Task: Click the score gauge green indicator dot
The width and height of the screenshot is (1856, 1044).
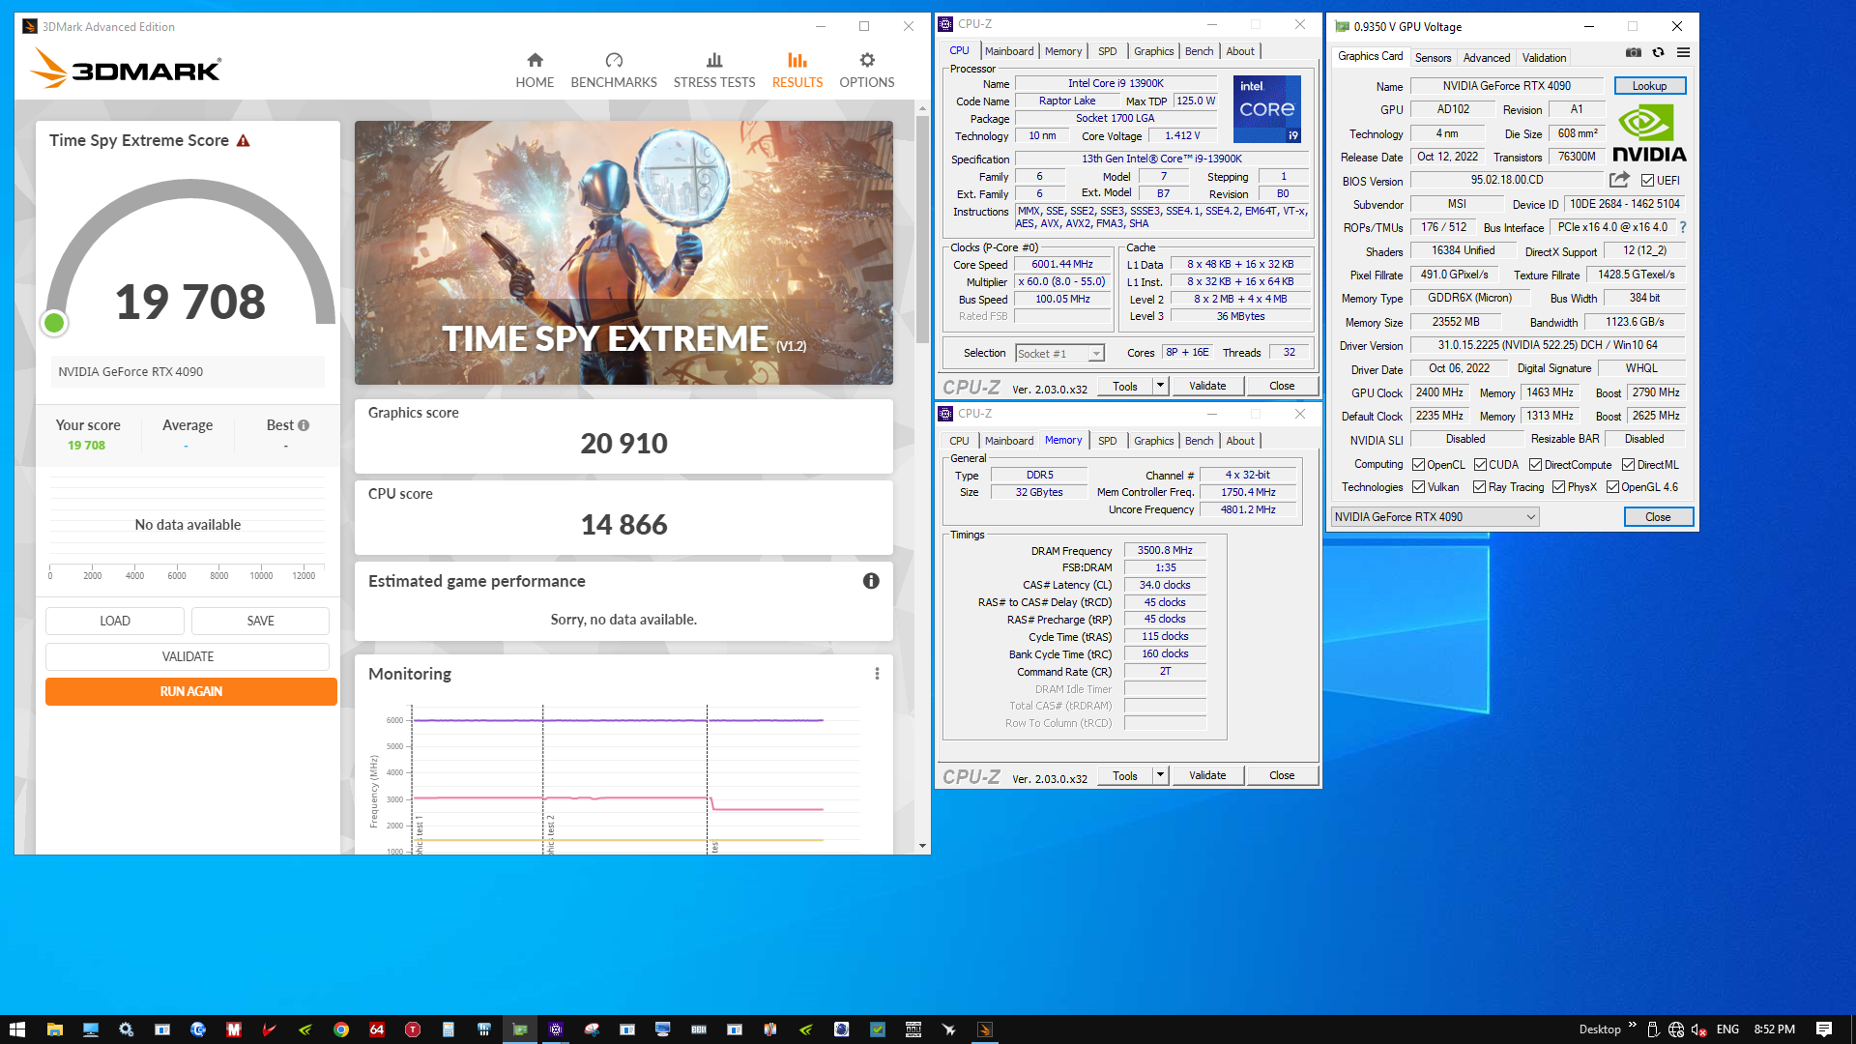Action: click(x=54, y=323)
